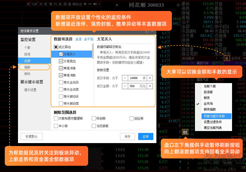Increase 成交手数 with the plus stepper
This screenshot has height=172, width=246.
(150, 78)
